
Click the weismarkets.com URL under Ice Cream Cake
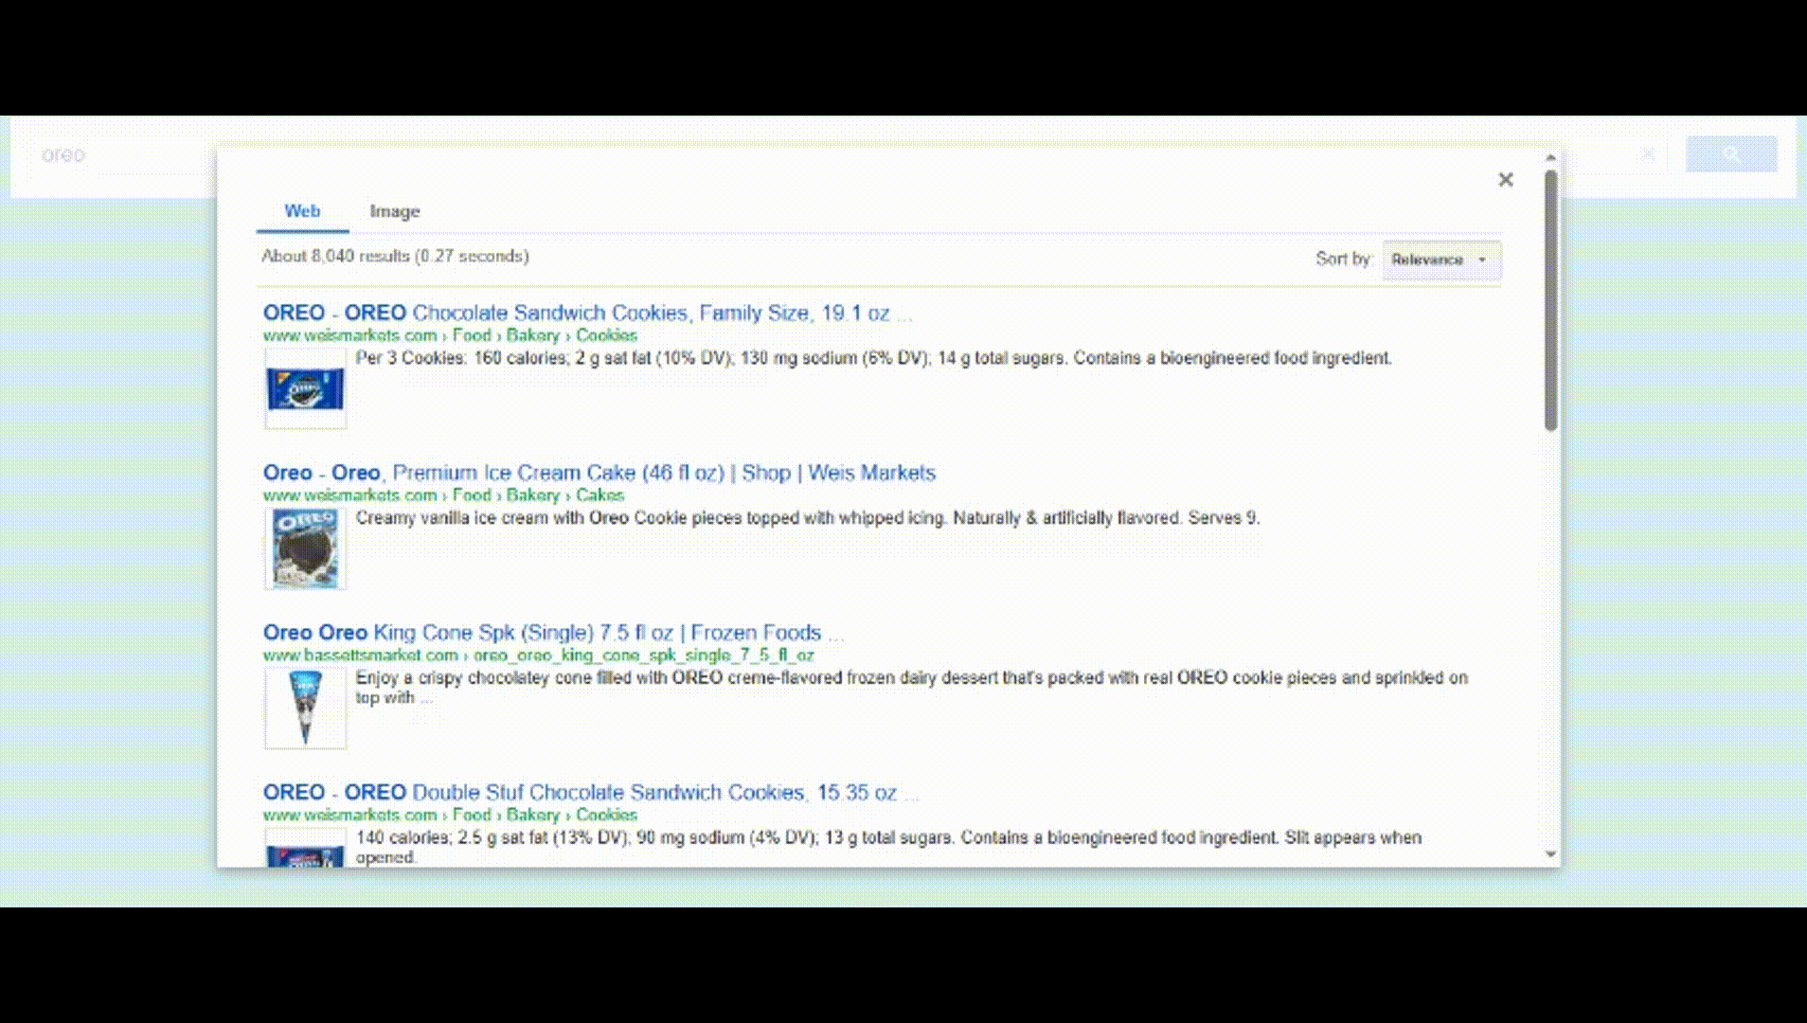(x=349, y=495)
